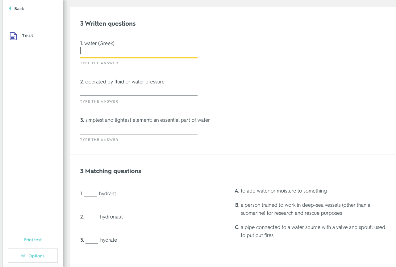The width and height of the screenshot is (396, 267).
Task: Click definition C about pipe and valve
Action: [x=310, y=231]
